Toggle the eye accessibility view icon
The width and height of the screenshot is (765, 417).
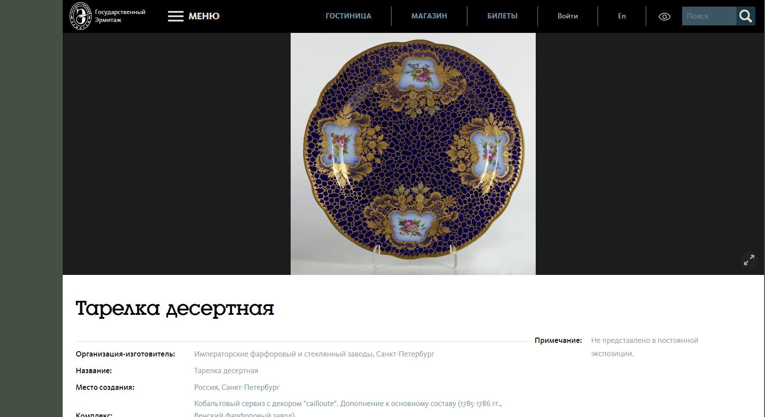[665, 17]
